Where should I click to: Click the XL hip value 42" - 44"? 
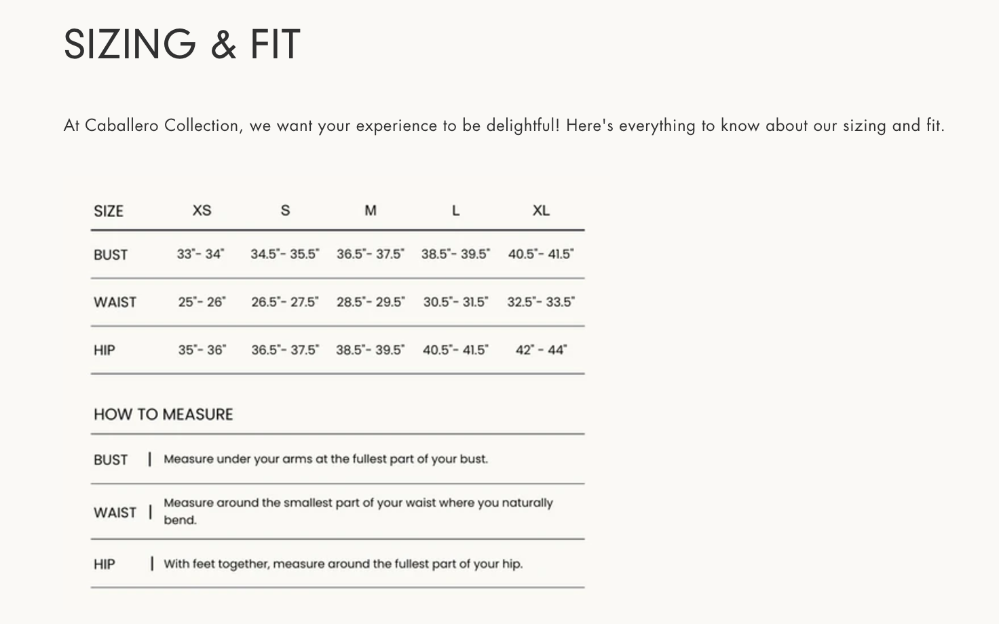[541, 350]
